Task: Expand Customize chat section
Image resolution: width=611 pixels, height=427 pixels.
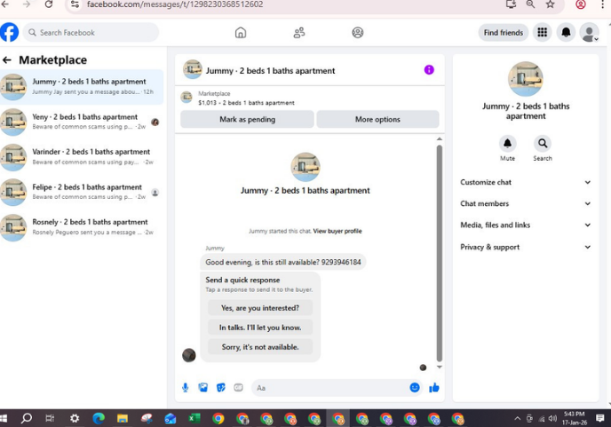Action: [525, 182]
